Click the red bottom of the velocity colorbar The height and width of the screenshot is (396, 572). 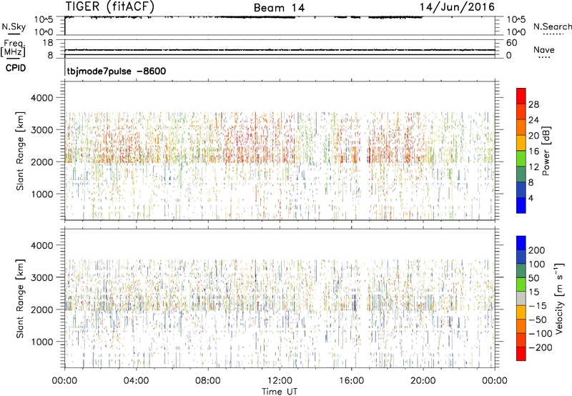click(521, 354)
